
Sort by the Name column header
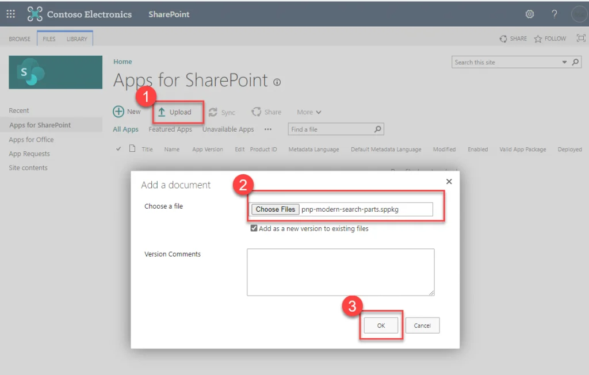click(x=171, y=149)
